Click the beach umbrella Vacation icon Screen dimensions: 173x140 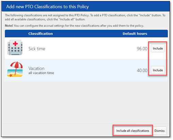point(15,69)
